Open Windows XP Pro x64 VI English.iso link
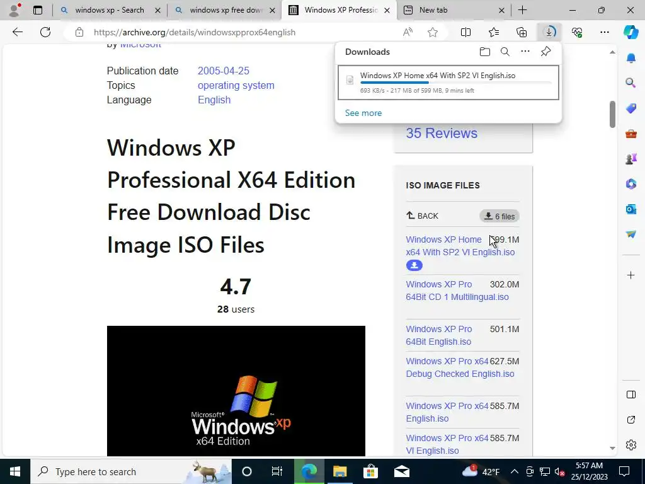 tap(447, 444)
